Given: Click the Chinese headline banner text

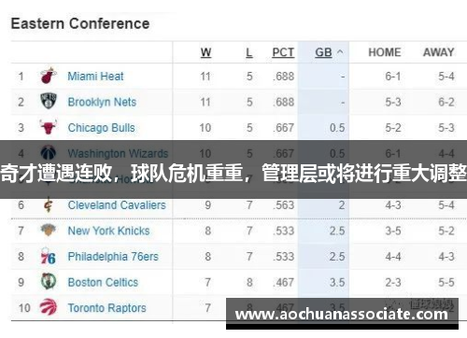Looking at the screenshot, I should click(x=233, y=173).
